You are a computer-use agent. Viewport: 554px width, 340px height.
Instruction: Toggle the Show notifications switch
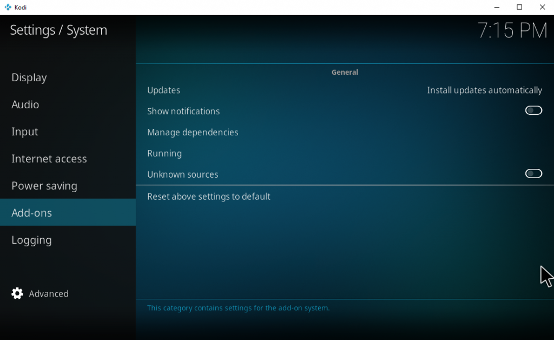click(533, 110)
